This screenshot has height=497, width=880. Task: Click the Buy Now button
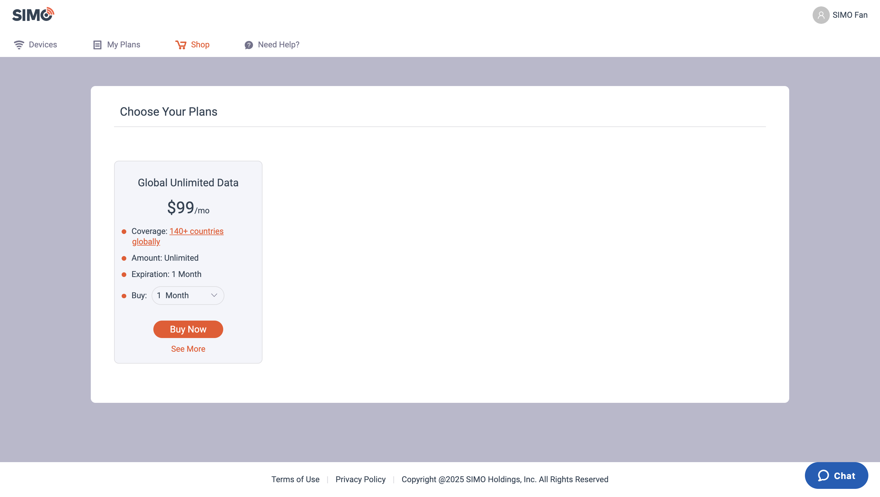188,329
